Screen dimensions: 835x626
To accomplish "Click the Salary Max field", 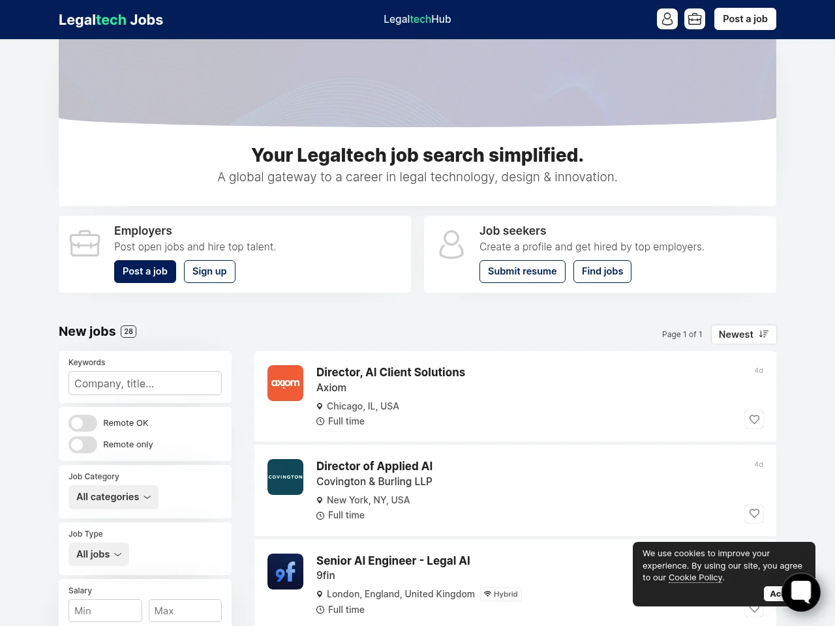I will pyautogui.click(x=185, y=611).
